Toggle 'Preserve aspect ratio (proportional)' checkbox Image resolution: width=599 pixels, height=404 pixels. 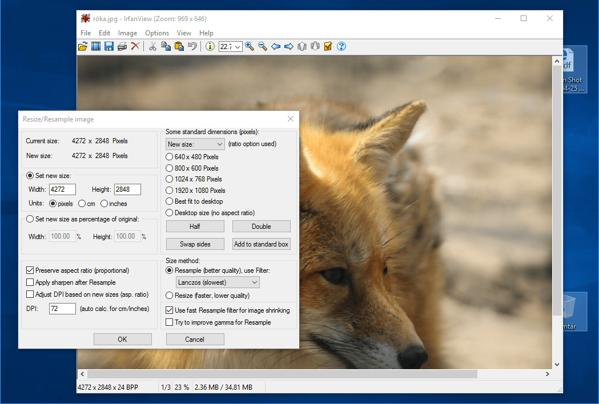30,270
